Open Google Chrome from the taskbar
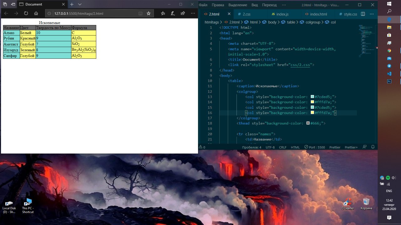Viewport: 401px width, 225px height. (x=389, y=51)
